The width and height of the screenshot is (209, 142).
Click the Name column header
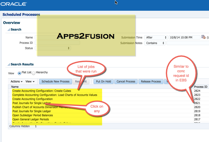pyautogui.click(x=15, y=87)
